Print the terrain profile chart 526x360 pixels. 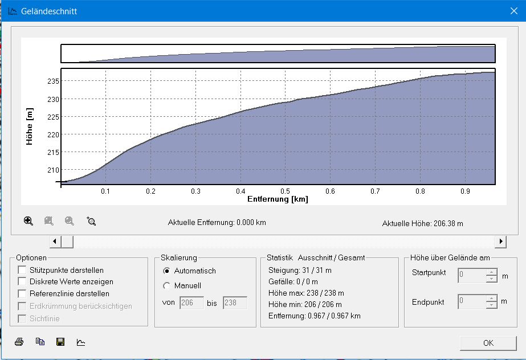tap(19, 342)
